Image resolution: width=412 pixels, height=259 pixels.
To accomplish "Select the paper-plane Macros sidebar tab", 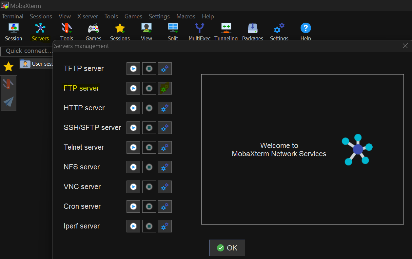I will pyautogui.click(x=9, y=102).
